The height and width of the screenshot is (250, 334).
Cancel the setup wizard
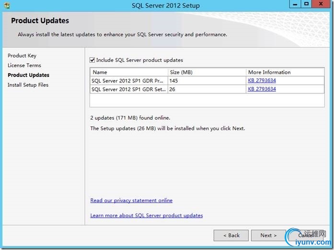click(306, 235)
